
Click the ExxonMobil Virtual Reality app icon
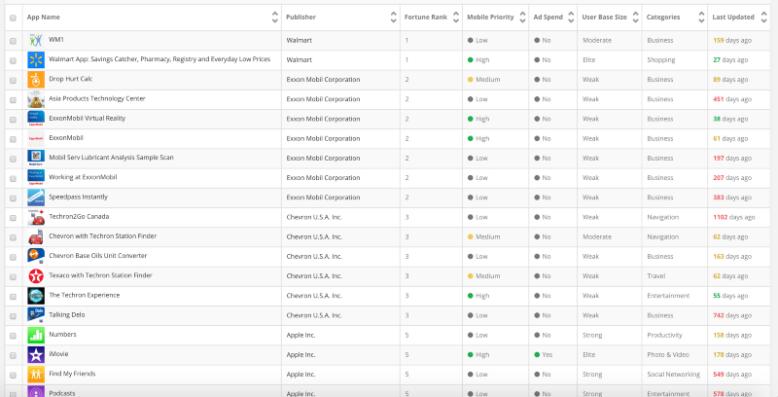[x=36, y=119]
